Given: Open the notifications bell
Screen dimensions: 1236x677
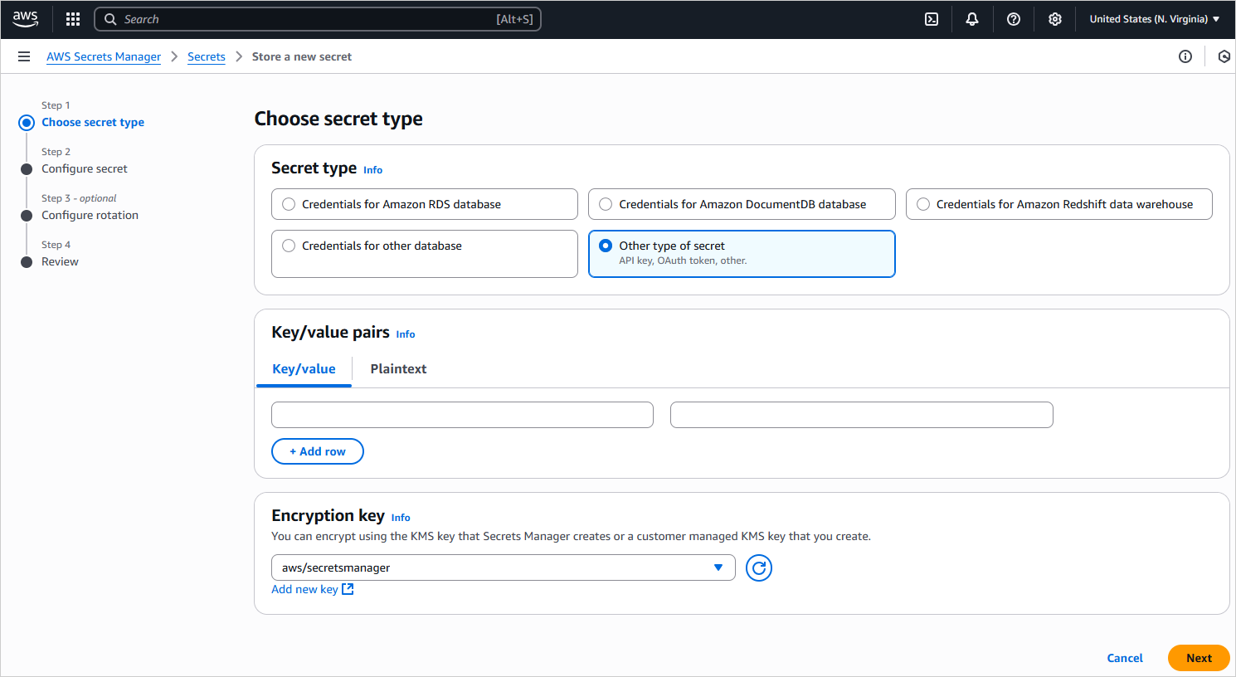Looking at the screenshot, I should 972,19.
